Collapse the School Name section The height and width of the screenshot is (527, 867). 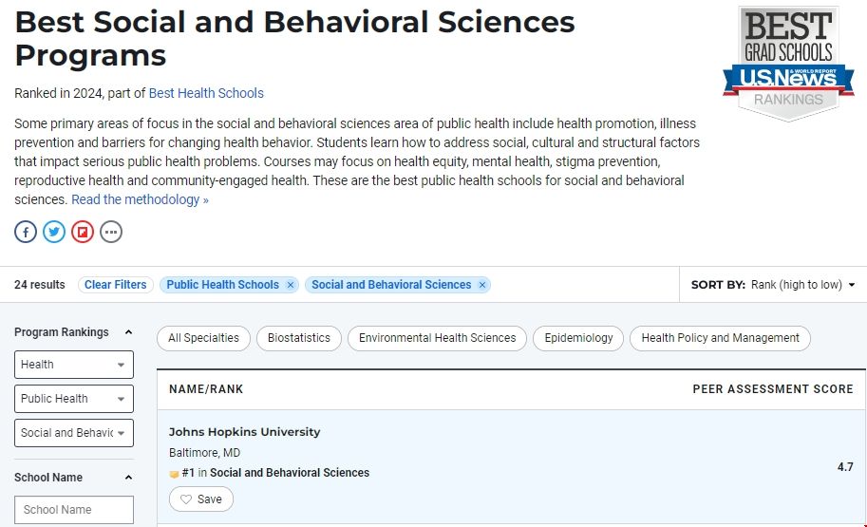tap(128, 478)
